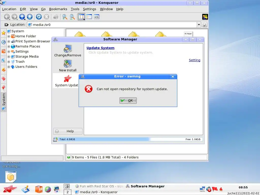Launch the web browser globe taskbar icon
Image resolution: width=260 pixels, height=195 pixels.
click(x=48, y=189)
